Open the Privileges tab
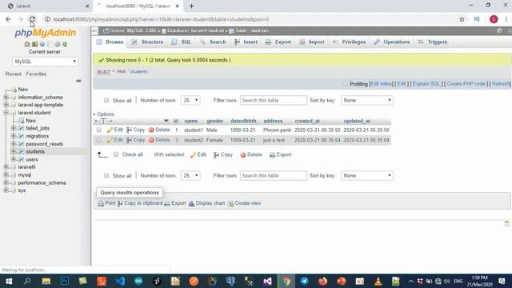The height and width of the screenshot is (288, 512). click(x=350, y=42)
